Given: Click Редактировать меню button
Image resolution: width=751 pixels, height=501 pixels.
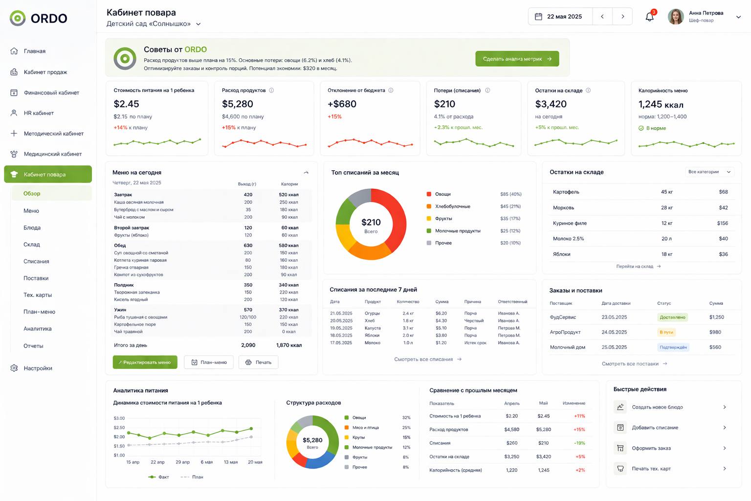Looking at the screenshot, I should point(145,362).
